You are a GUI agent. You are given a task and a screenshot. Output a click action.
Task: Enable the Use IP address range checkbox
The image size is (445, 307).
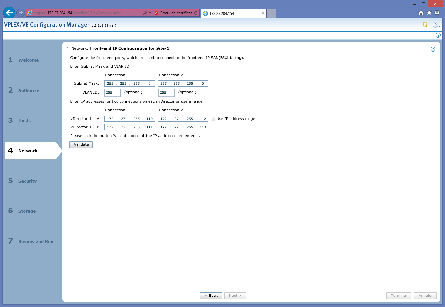click(213, 119)
